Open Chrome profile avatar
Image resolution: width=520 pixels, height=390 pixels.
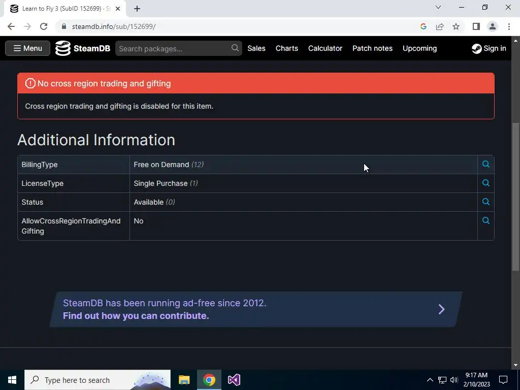[x=493, y=26]
